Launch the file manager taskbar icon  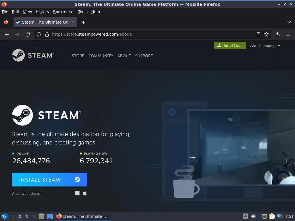click(x=41, y=216)
